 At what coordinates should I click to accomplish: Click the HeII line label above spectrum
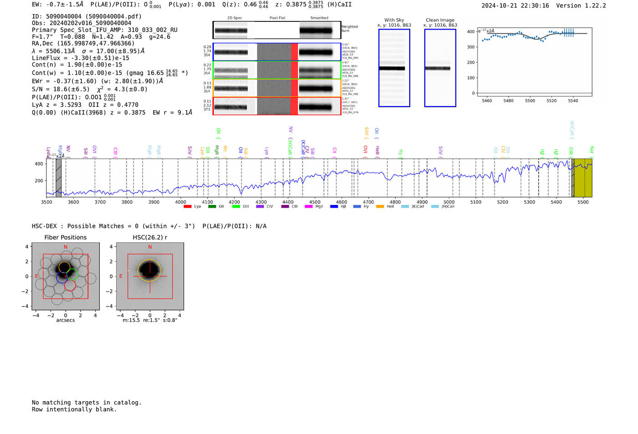click(377, 151)
